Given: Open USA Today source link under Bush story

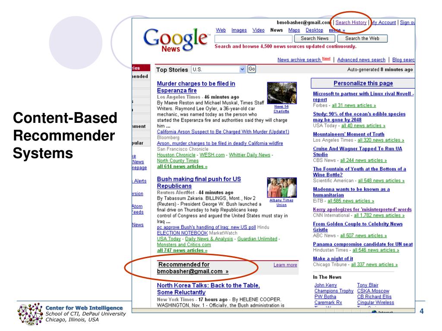Looking at the screenshot, I should [x=169, y=239].
